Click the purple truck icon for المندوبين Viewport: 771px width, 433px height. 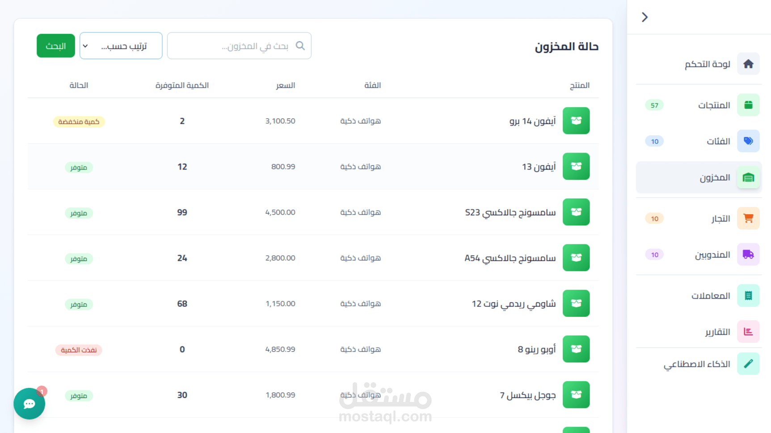tap(748, 254)
